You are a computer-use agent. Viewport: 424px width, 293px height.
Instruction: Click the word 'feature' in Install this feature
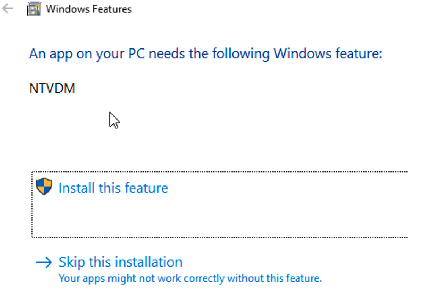coord(146,188)
